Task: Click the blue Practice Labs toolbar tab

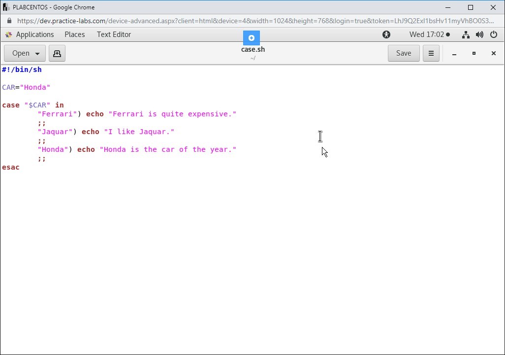Action: (x=252, y=38)
